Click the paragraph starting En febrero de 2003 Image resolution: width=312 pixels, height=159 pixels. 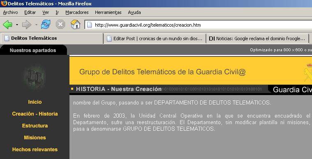[x=192, y=122]
